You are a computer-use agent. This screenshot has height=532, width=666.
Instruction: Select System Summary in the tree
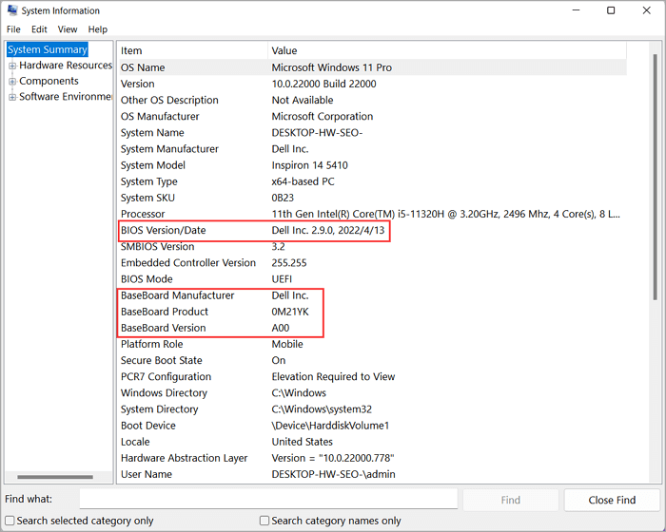click(x=48, y=49)
